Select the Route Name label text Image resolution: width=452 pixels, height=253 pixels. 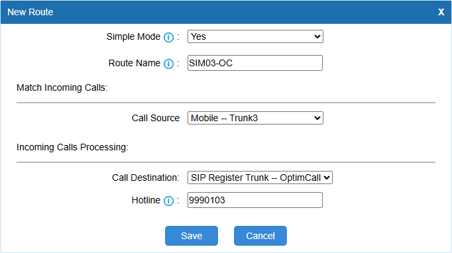[135, 63]
